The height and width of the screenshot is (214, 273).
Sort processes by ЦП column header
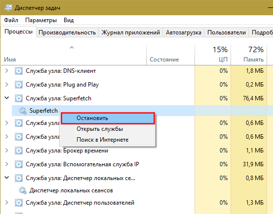click(x=213, y=55)
